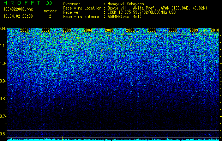Click the 2004 time marker
Viewport: 222px width, 141px height.
(88, 30)
